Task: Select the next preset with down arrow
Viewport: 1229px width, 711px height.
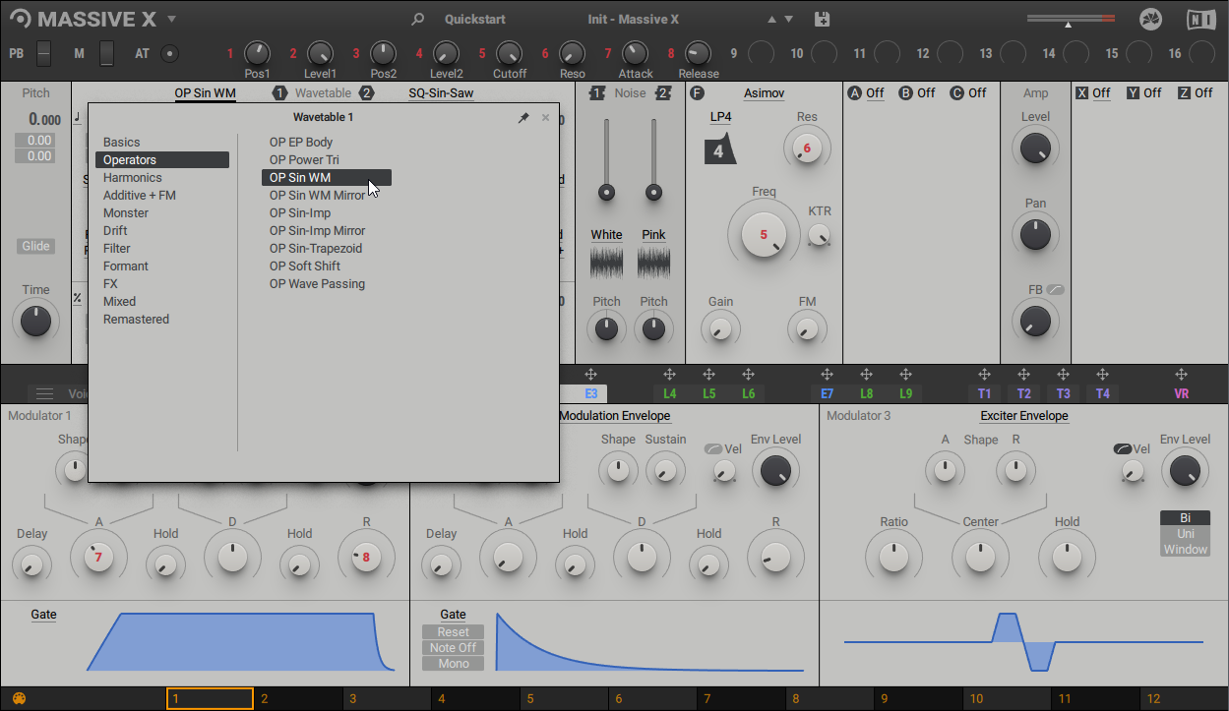Action: pos(788,19)
